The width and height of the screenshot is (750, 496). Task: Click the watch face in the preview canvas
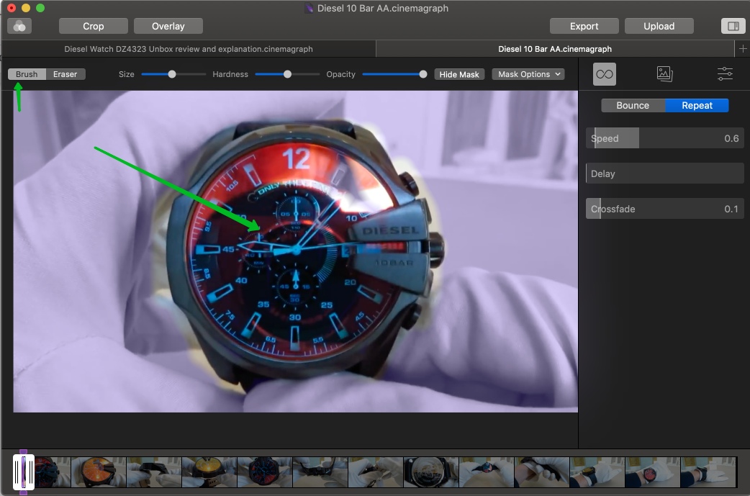(x=296, y=248)
